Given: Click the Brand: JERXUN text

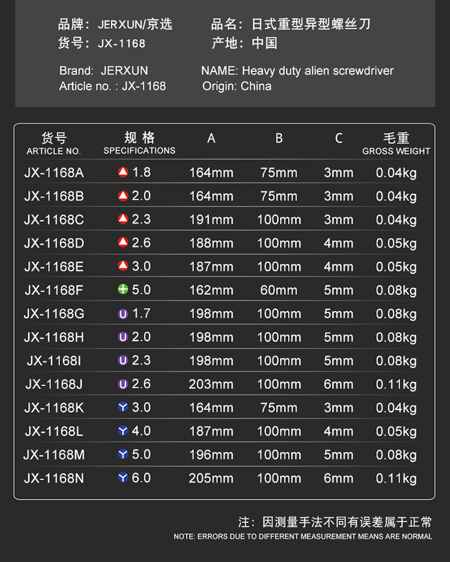Looking at the screenshot, I should click(103, 71).
